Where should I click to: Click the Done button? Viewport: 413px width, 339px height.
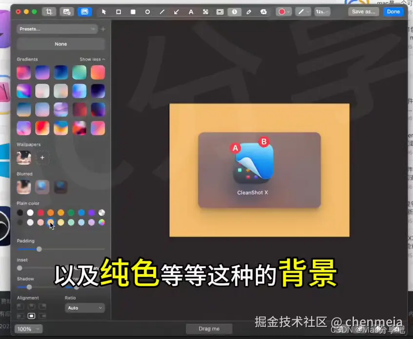(393, 11)
